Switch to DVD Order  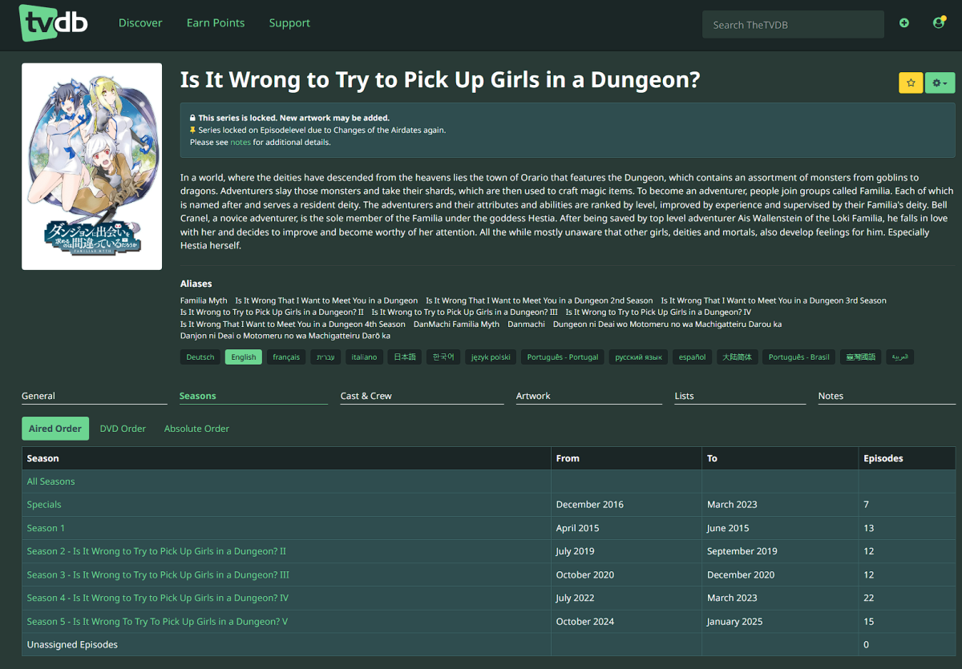[123, 429]
